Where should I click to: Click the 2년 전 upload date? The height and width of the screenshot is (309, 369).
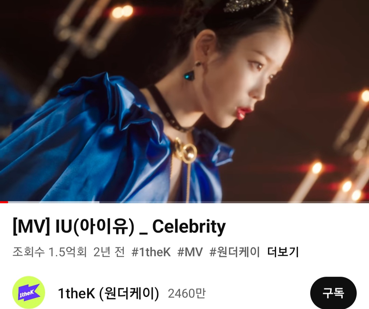(x=109, y=252)
